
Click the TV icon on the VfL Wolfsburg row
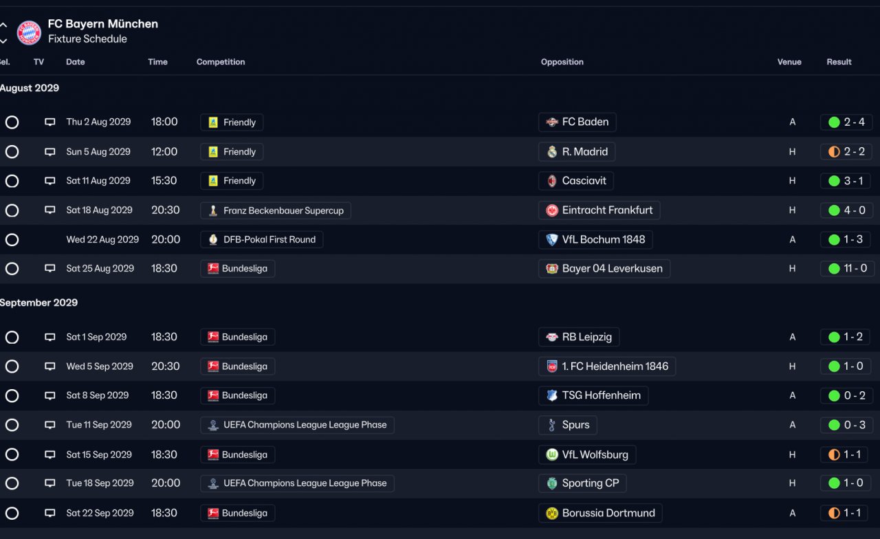(50, 454)
